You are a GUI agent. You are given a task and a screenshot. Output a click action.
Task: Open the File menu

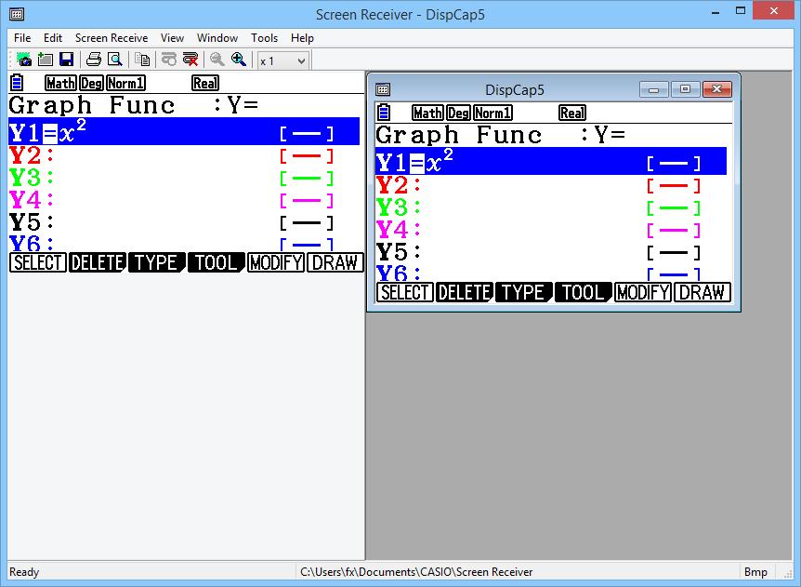(x=22, y=38)
